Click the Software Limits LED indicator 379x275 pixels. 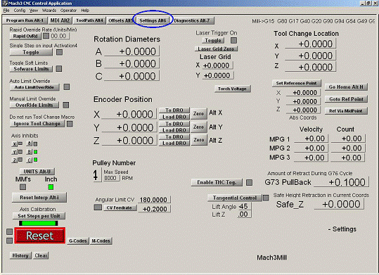click(59, 69)
